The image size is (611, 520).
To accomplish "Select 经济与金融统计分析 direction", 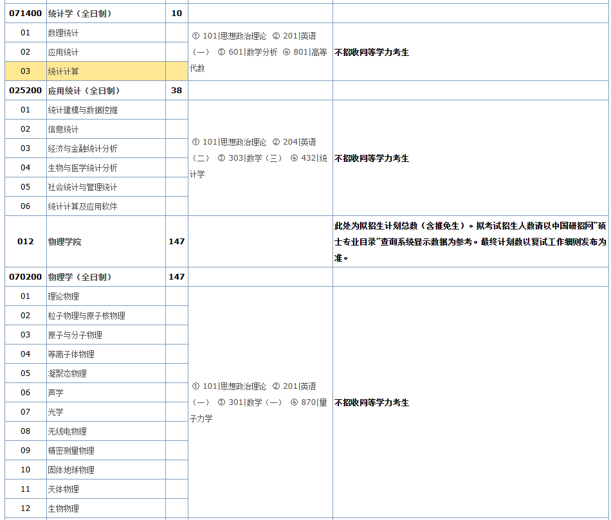I will (x=82, y=148).
